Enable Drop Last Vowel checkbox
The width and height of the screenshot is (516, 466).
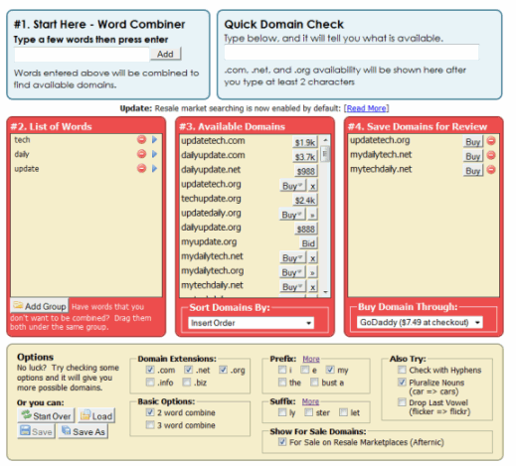[x=402, y=402]
